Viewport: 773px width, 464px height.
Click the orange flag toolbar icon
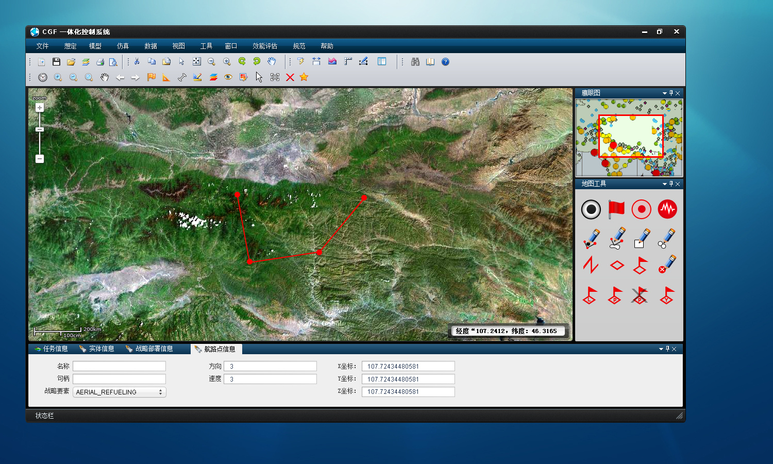(151, 77)
